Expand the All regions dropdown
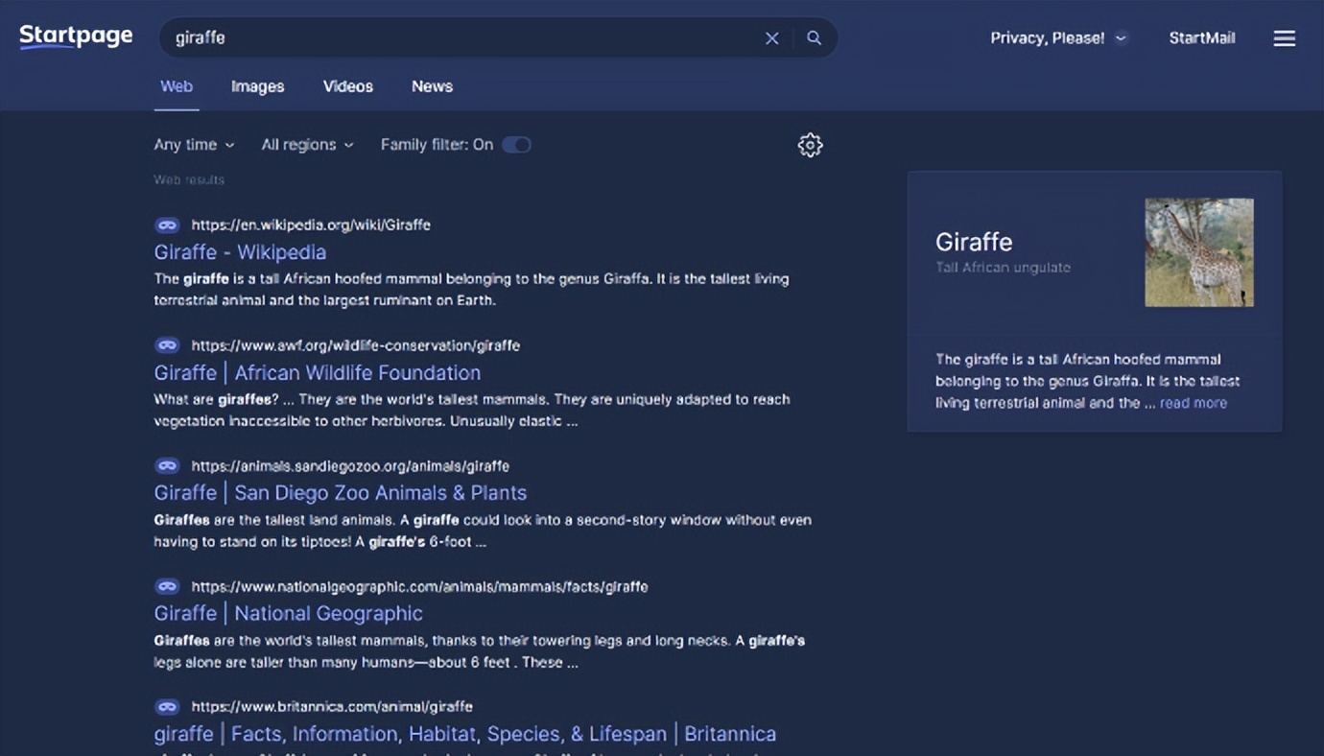This screenshot has width=1324, height=756. click(x=307, y=145)
